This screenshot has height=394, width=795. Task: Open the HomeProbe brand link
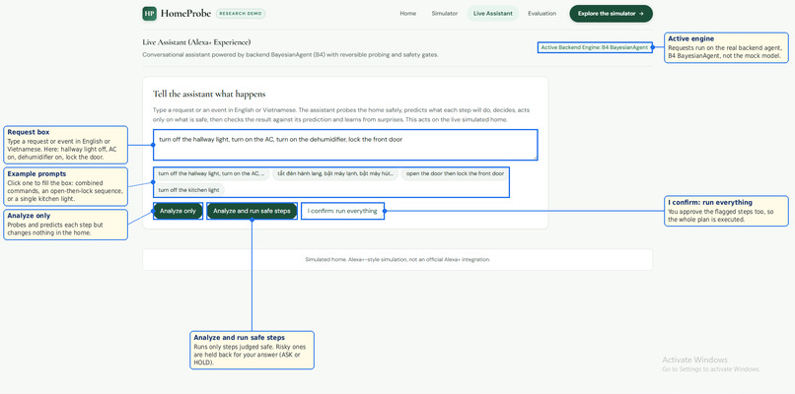coord(185,14)
